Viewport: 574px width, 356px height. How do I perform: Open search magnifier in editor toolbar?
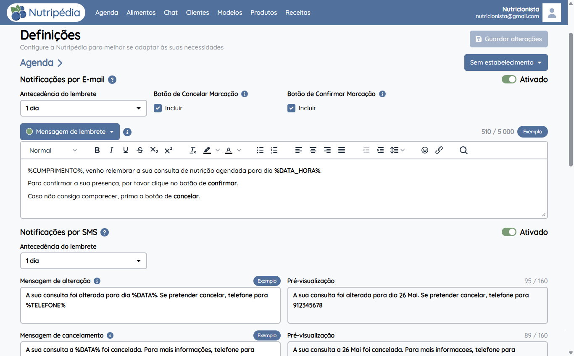click(x=463, y=150)
